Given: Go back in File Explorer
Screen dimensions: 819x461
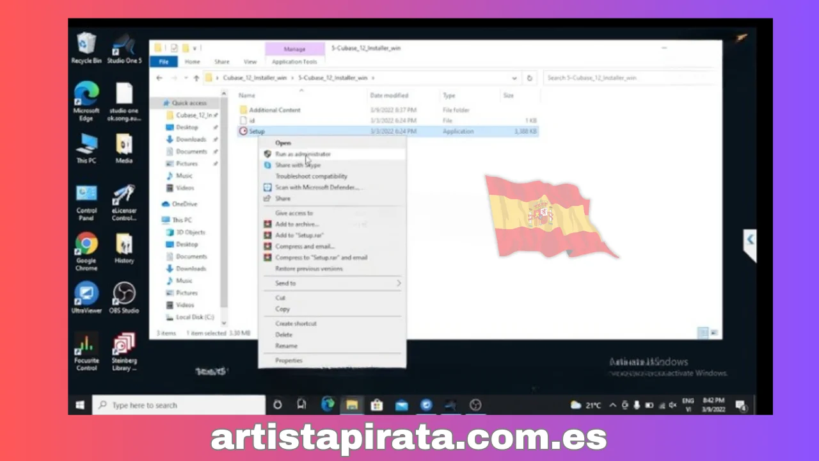Looking at the screenshot, I should click(x=159, y=77).
